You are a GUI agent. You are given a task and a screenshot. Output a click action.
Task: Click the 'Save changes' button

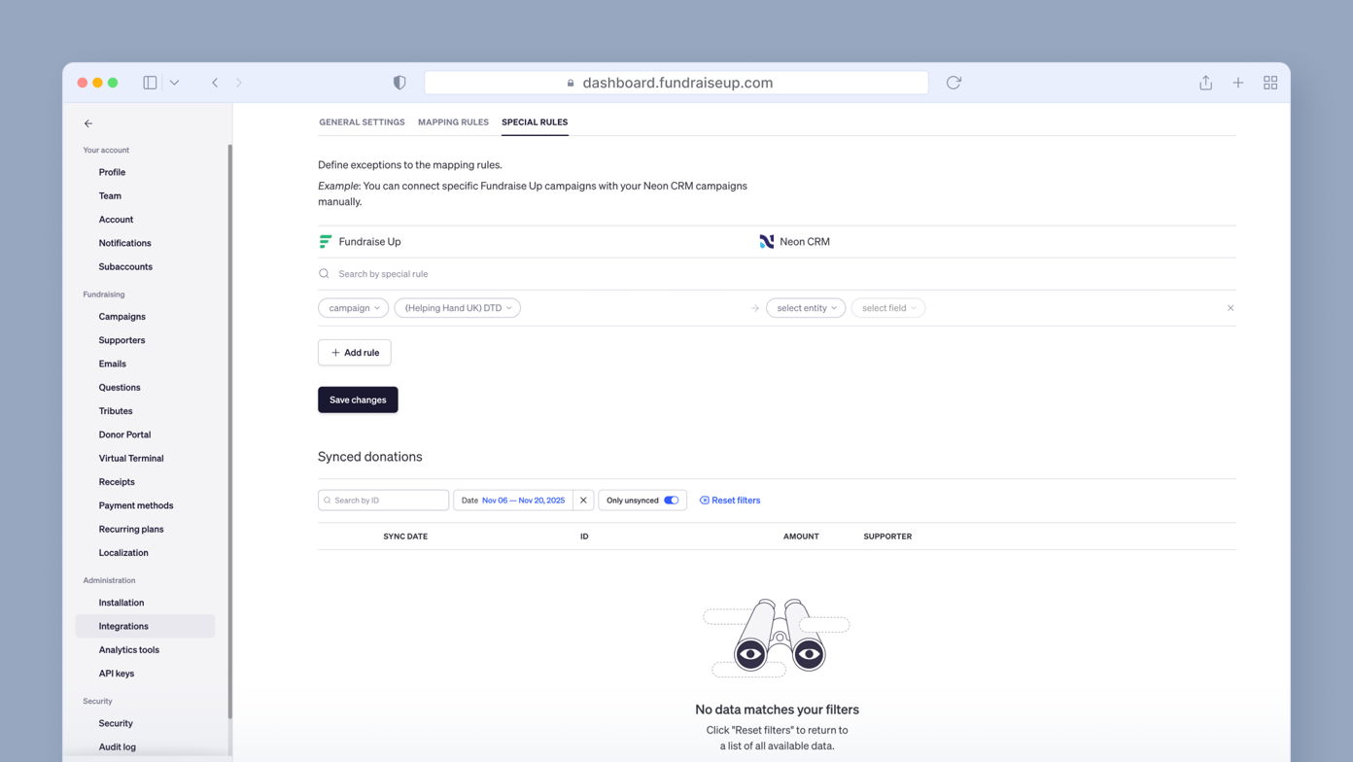(x=358, y=399)
